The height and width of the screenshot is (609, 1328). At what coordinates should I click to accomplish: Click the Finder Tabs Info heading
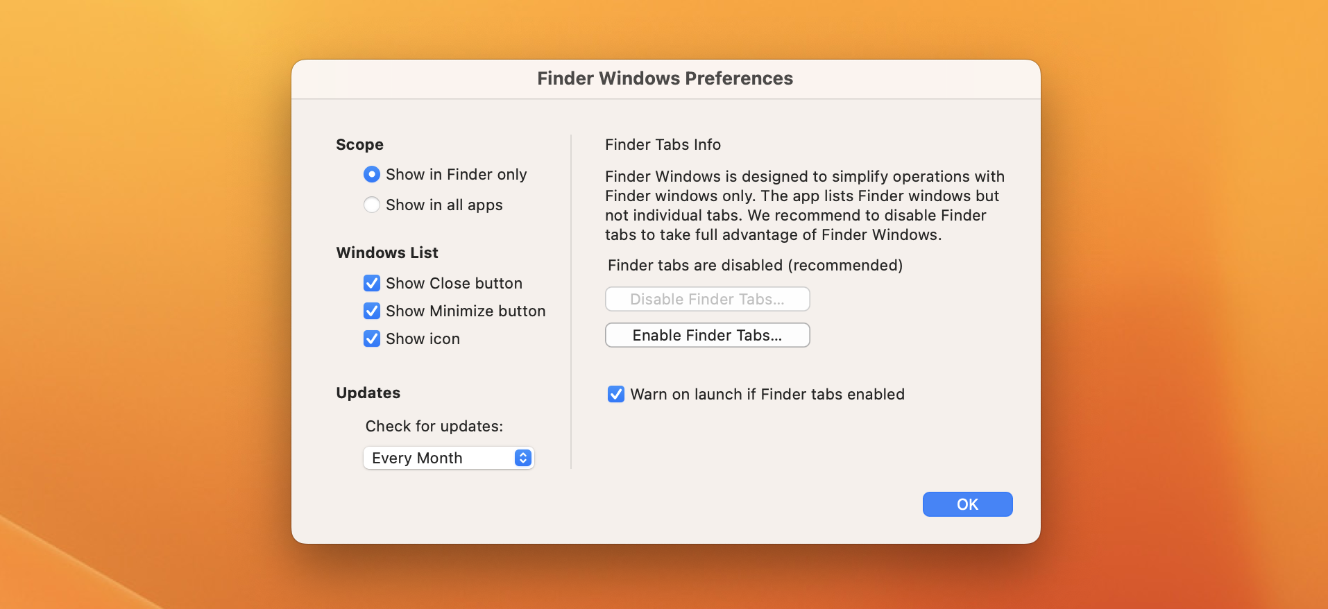(x=663, y=144)
